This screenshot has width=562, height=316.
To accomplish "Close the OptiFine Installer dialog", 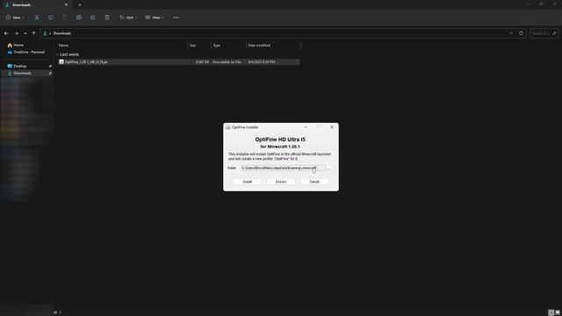I will tap(332, 127).
